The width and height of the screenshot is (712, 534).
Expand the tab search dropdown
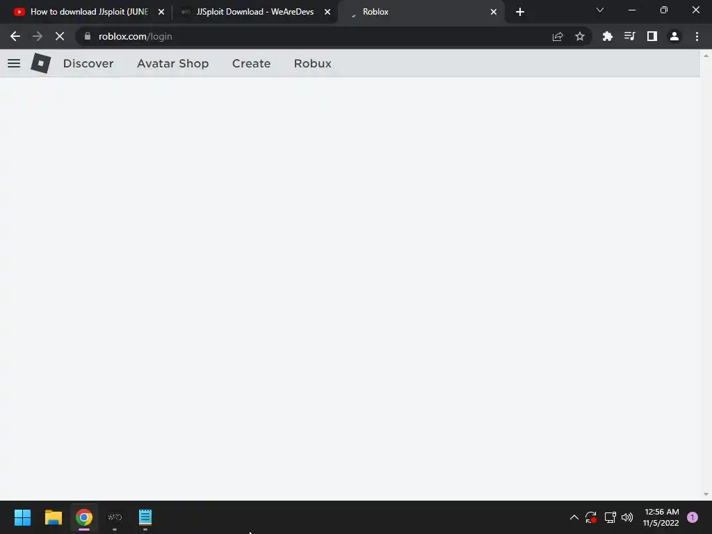click(x=600, y=10)
